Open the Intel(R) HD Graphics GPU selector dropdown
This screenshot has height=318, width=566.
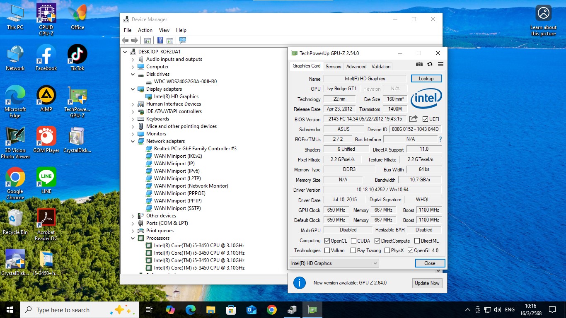click(334, 263)
